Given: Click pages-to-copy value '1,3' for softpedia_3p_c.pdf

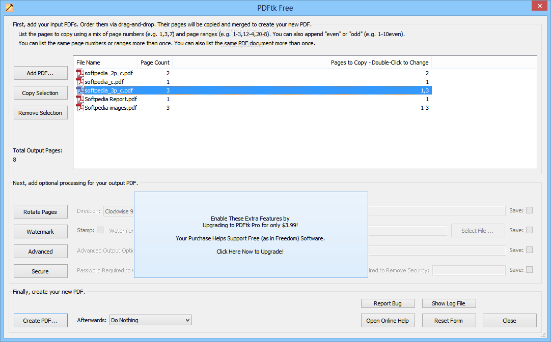Looking at the screenshot, I should coord(425,90).
